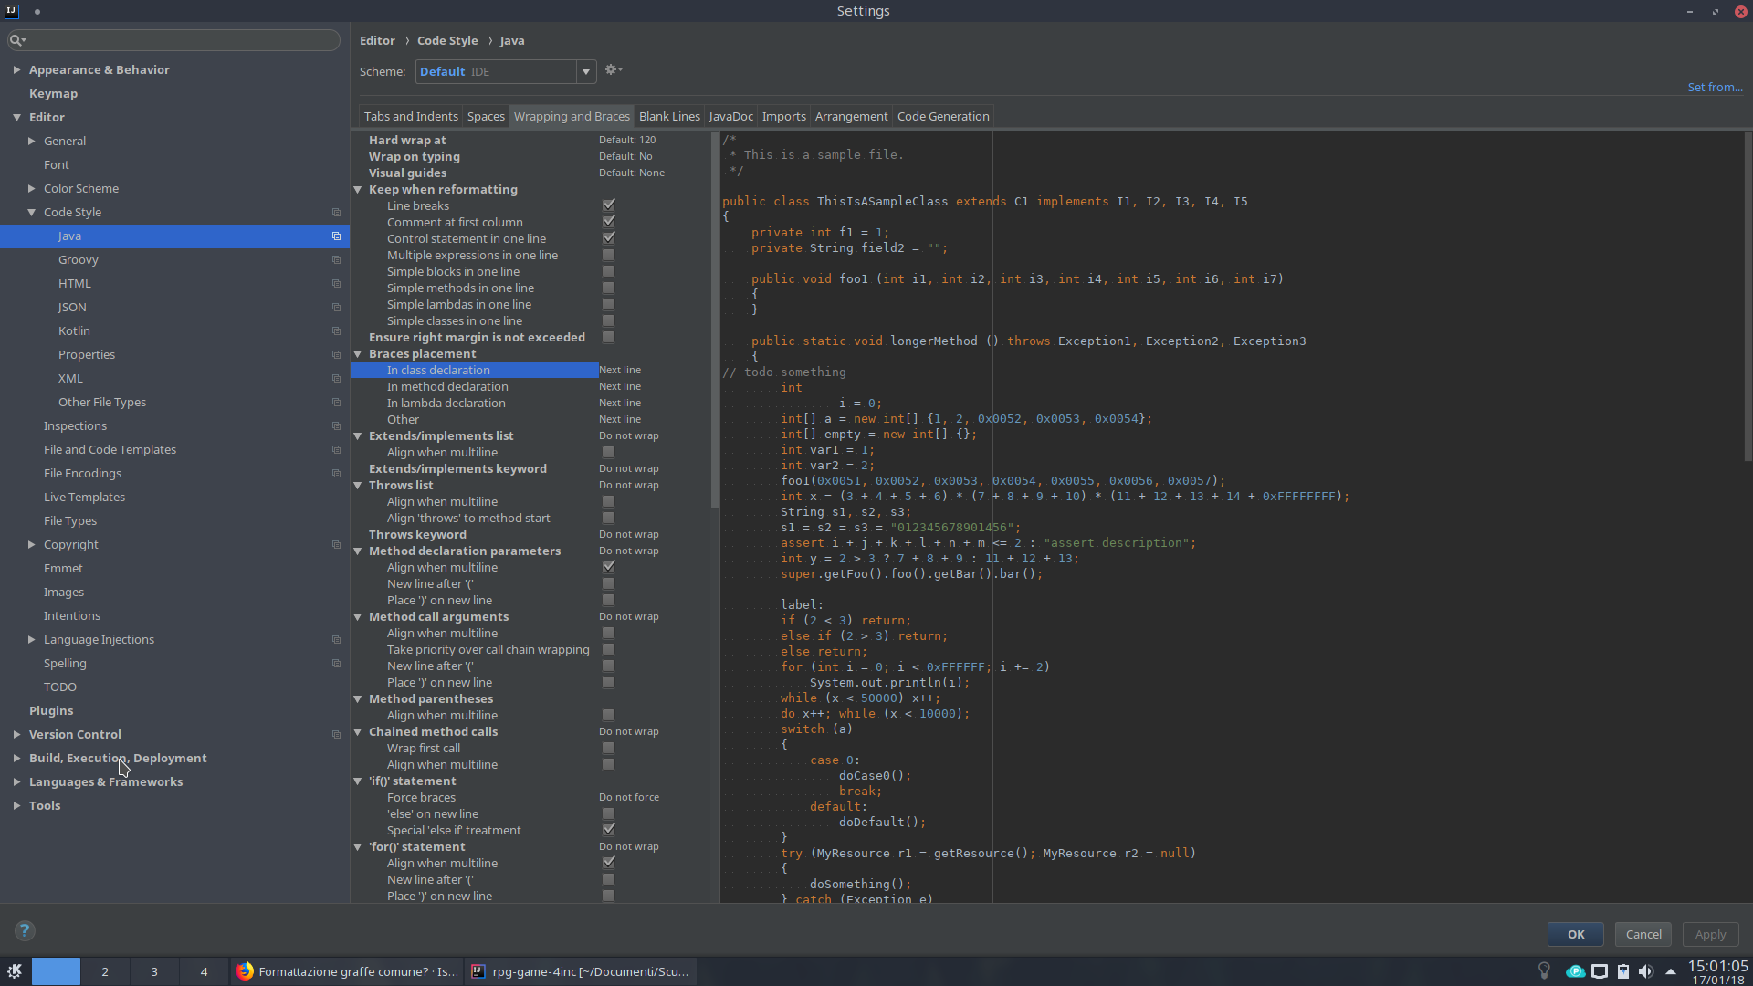Open the battery status tray icon
This screenshot has height=986, width=1753.
1623,971
